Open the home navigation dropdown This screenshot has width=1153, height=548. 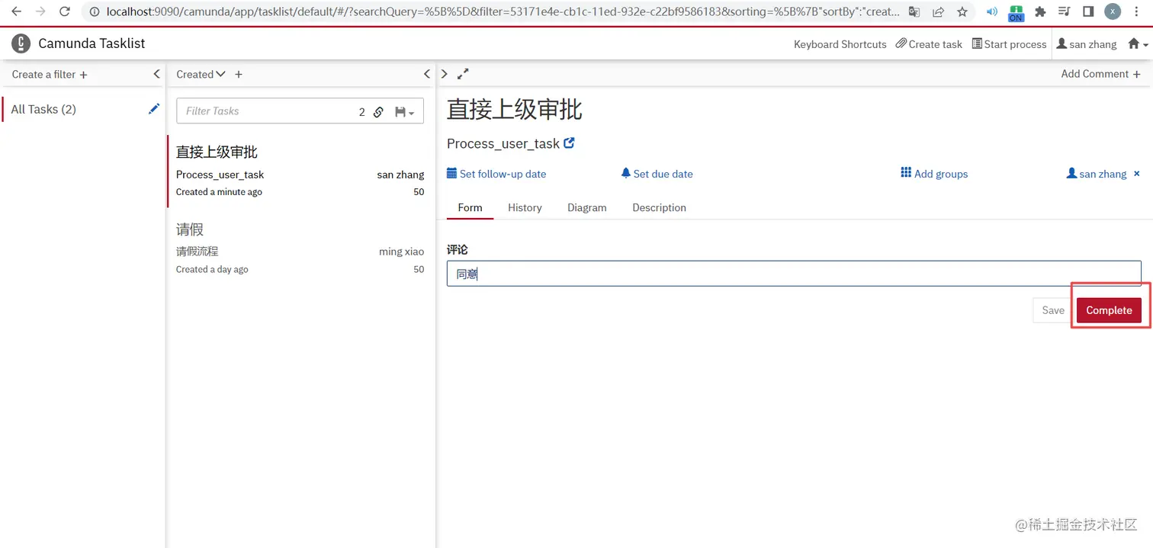click(x=1138, y=44)
